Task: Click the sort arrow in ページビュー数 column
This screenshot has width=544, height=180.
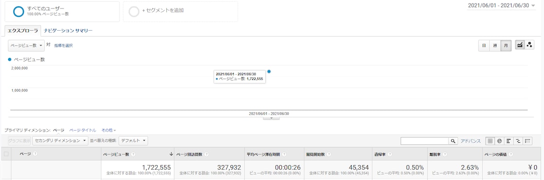Action: point(171,154)
